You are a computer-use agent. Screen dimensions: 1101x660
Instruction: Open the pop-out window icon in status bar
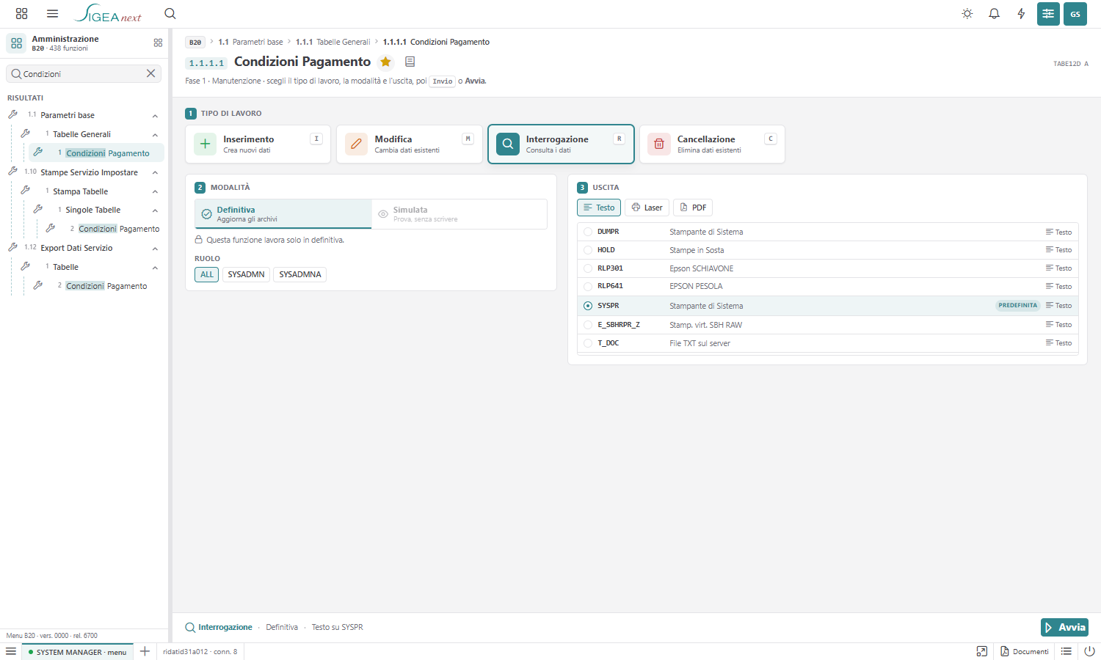tap(982, 651)
